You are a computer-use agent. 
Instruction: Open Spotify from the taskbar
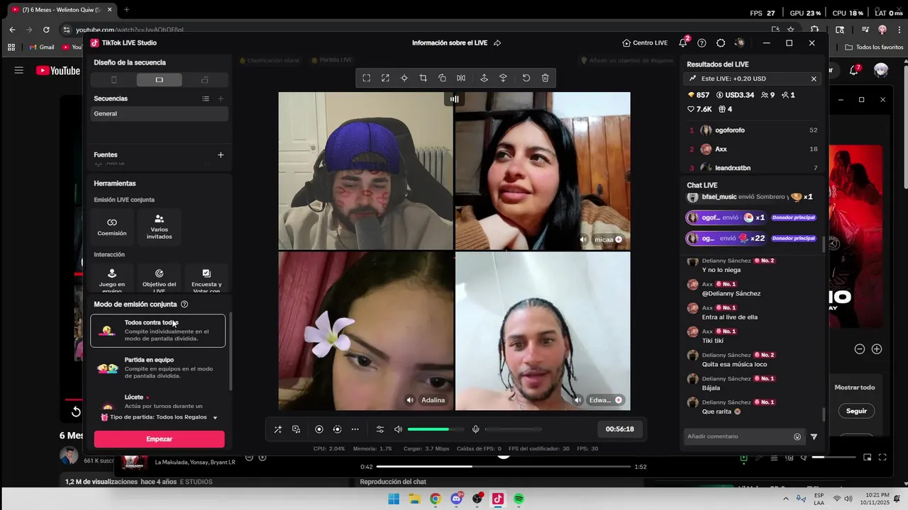pos(519,499)
